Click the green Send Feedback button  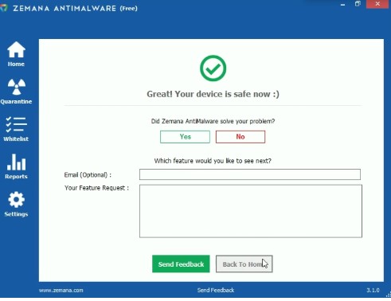pyautogui.click(x=181, y=264)
